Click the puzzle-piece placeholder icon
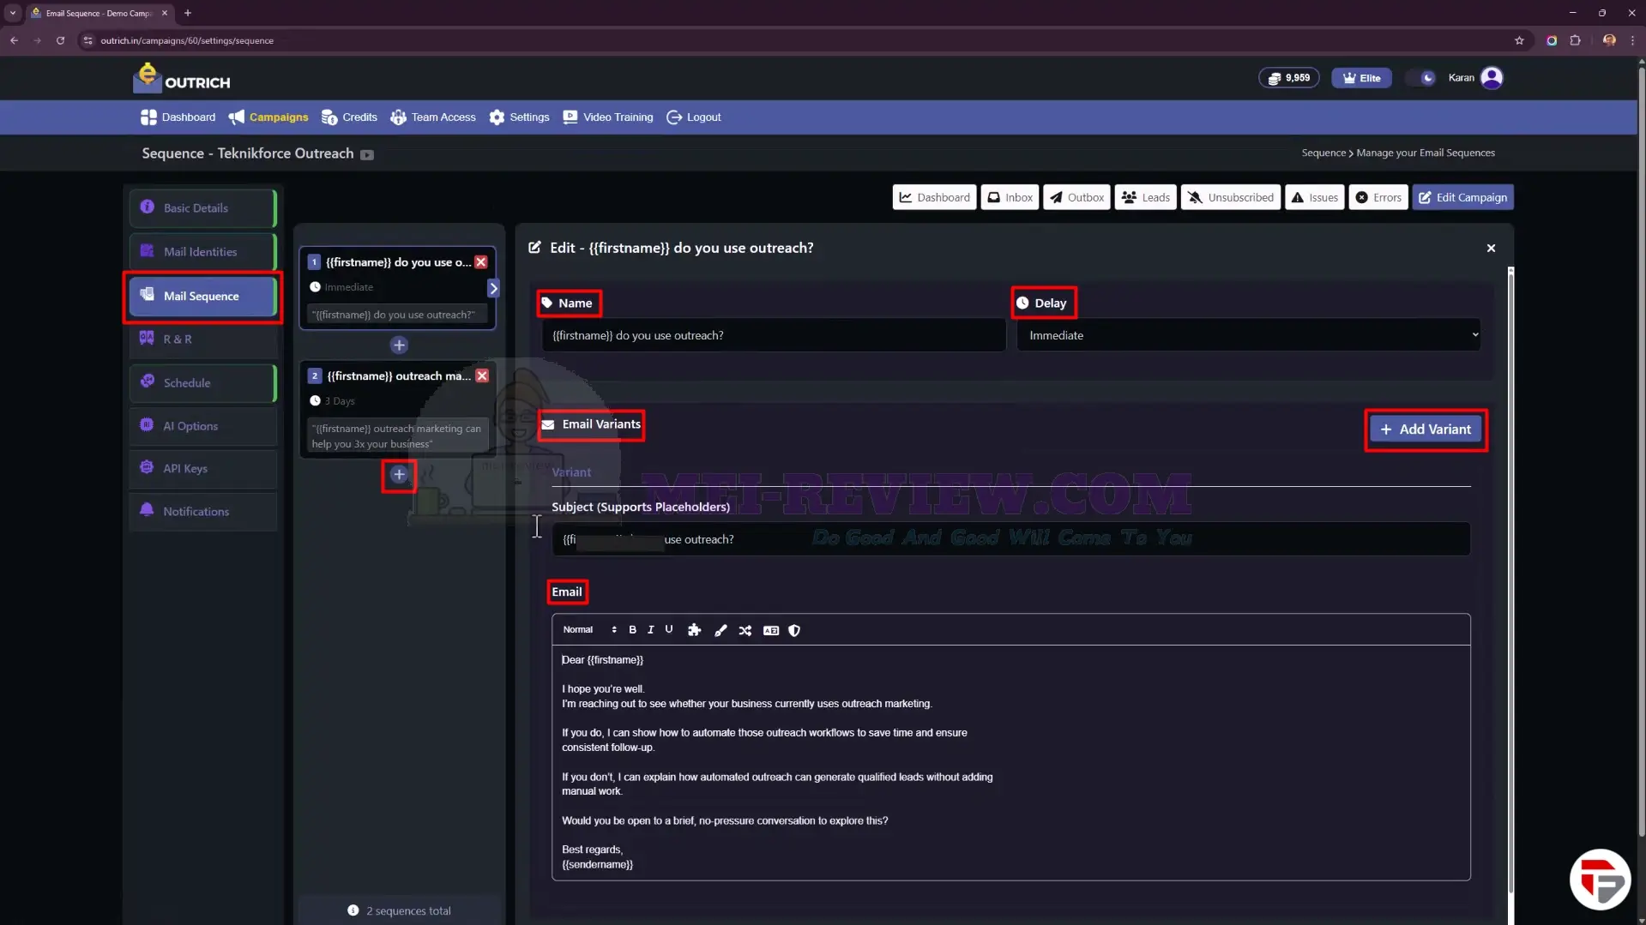 [x=695, y=630]
